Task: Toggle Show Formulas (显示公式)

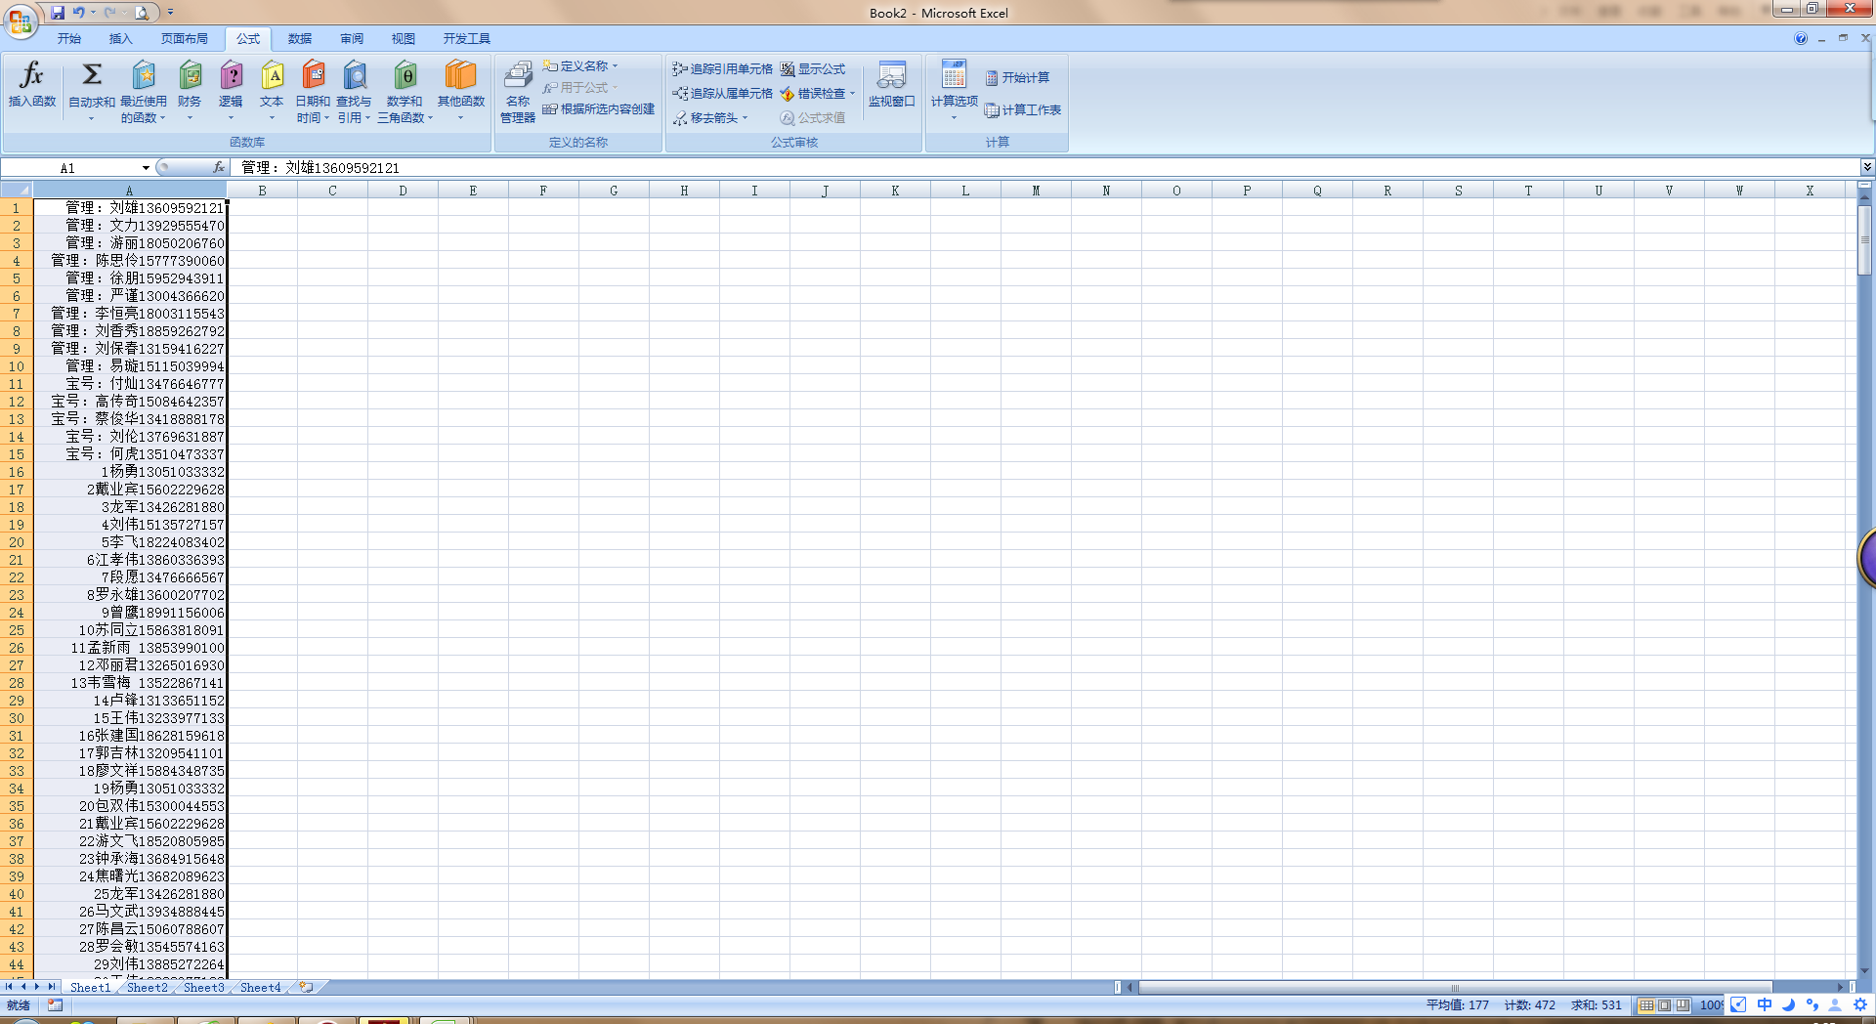Action: click(x=813, y=69)
